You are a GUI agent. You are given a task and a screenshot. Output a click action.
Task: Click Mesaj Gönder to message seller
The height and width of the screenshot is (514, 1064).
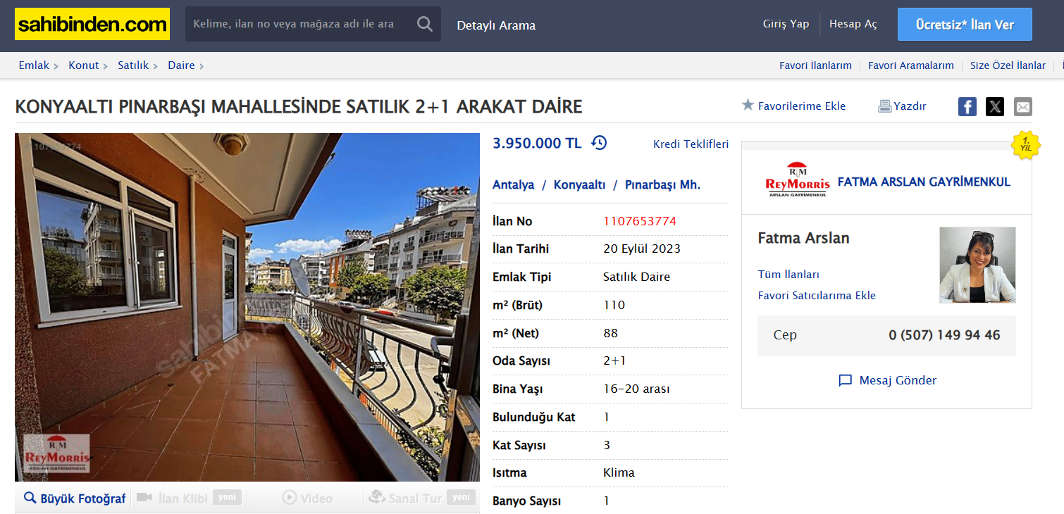click(898, 381)
